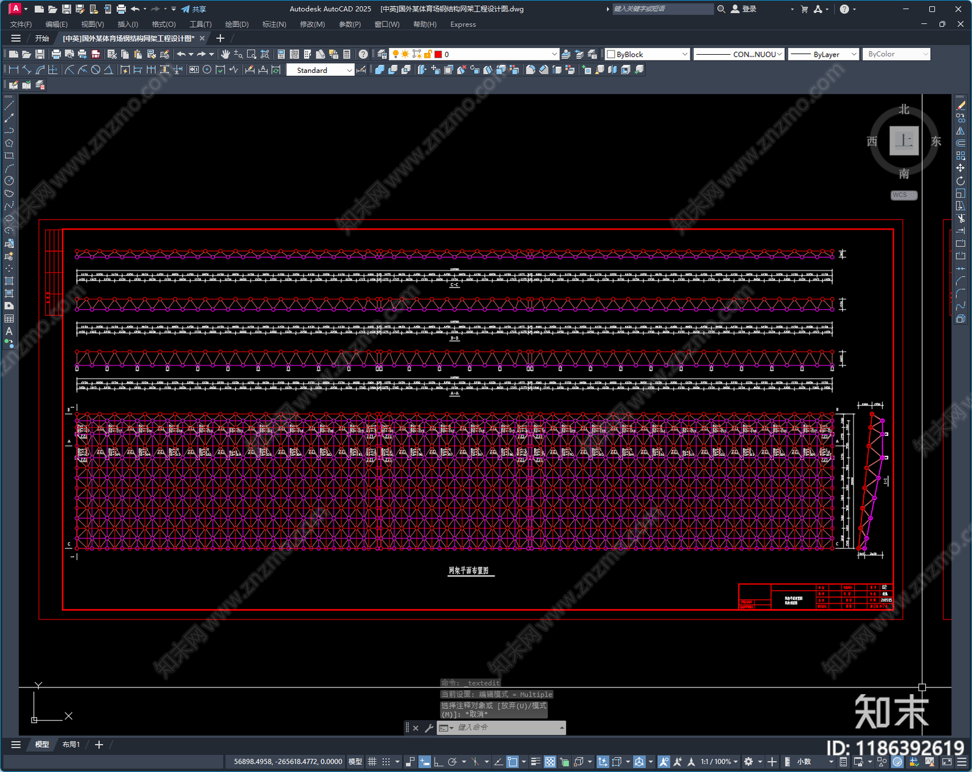Click the Erase tool in modify toolbar

(960, 106)
